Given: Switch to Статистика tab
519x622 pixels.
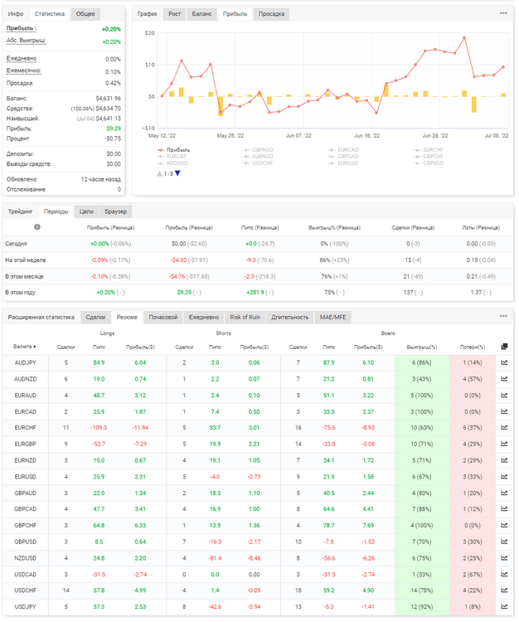Looking at the screenshot, I should coord(50,14).
